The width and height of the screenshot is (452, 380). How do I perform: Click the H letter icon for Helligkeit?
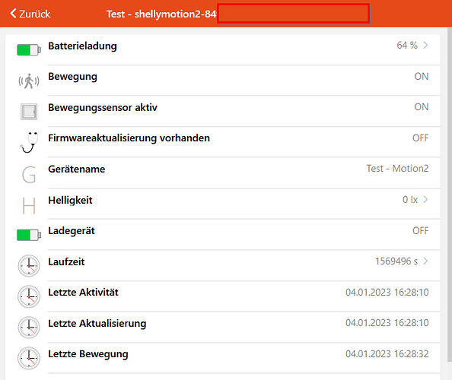click(x=29, y=205)
